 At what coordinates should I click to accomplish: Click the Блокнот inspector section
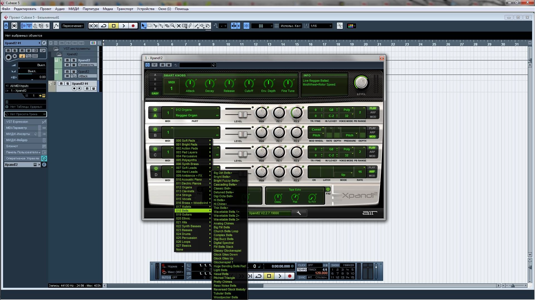pyautogui.click(x=26, y=146)
